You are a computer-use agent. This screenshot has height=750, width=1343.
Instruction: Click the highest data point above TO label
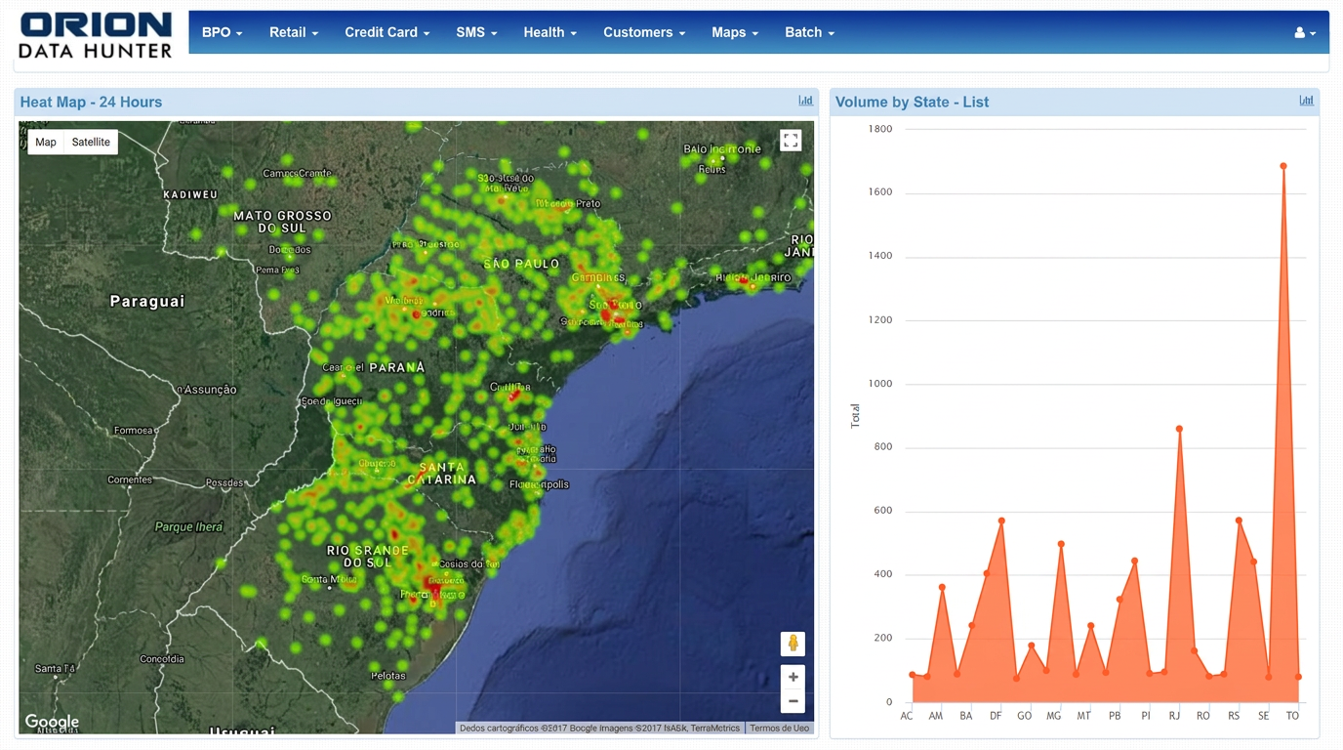(x=1283, y=166)
